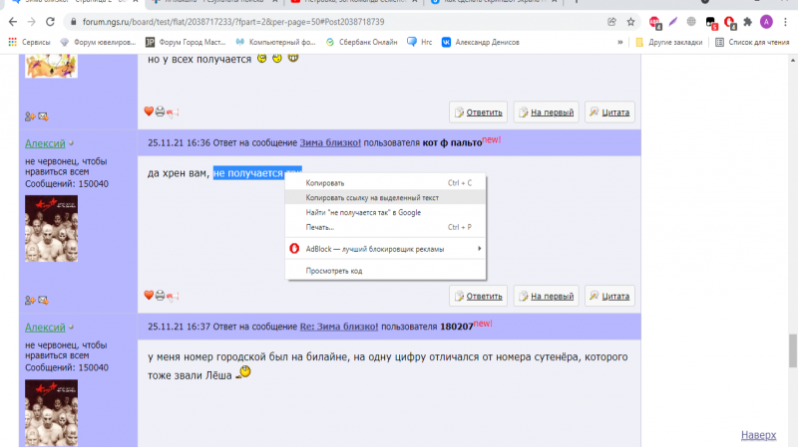Click the Цитата button on the top post
The image size is (798, 447).
(609, 112)
